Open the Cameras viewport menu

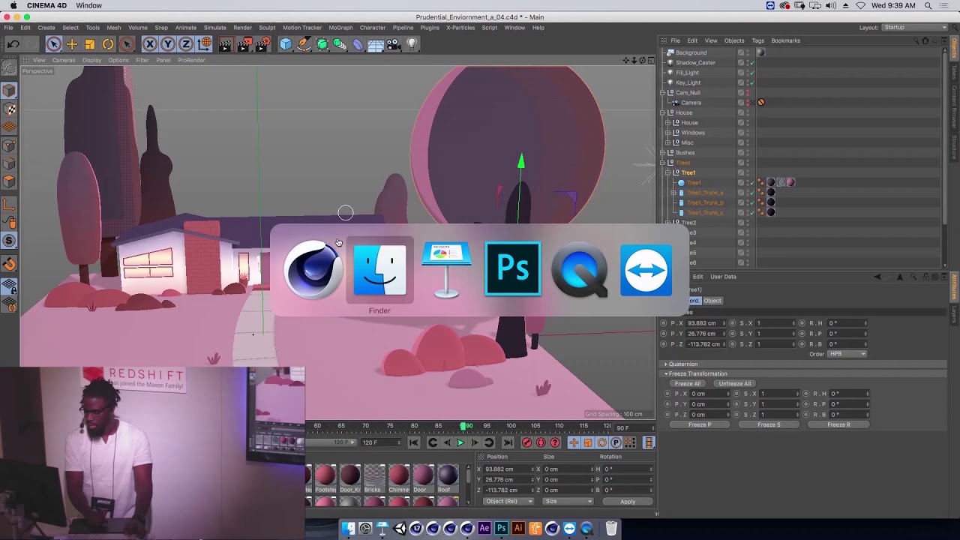(x=64, y=60)
